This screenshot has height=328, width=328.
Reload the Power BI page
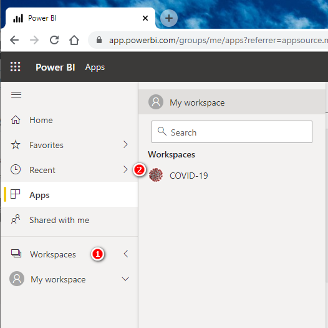click(54, 40)
